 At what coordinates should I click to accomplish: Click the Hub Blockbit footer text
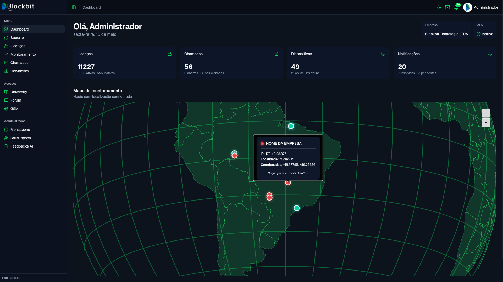11,278
